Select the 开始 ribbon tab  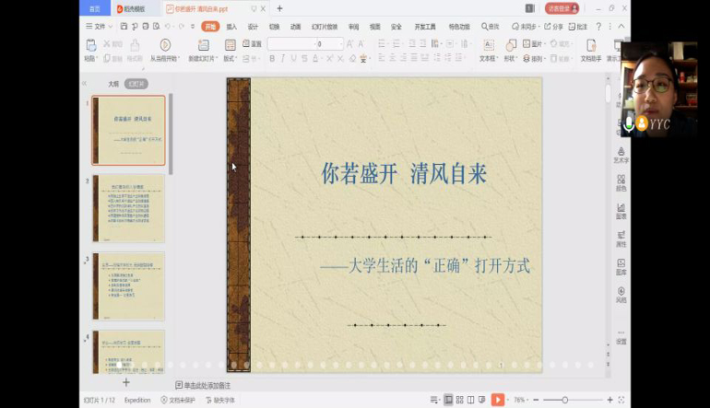click(210, 27)
